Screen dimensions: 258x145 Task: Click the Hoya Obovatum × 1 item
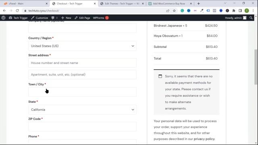click(168, 36)
